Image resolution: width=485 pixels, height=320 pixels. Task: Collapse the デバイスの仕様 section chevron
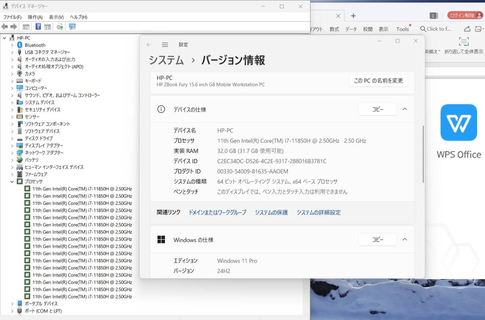(x=405, y=109)
